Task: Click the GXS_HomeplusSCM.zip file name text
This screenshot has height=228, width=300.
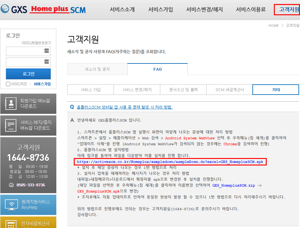Action: click(234, 185)
